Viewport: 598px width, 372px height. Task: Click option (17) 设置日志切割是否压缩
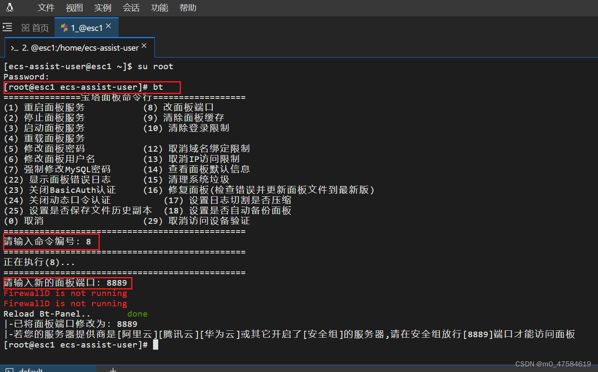coord(228,200)
